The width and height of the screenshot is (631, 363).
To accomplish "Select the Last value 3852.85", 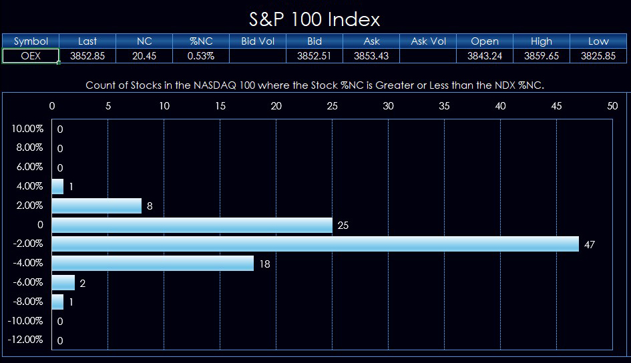I will pyautogui.click(x=87, y=56).
